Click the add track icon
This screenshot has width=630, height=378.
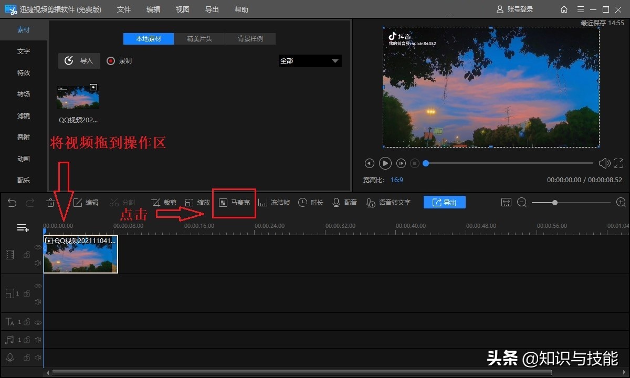click(x=23, y=228)
